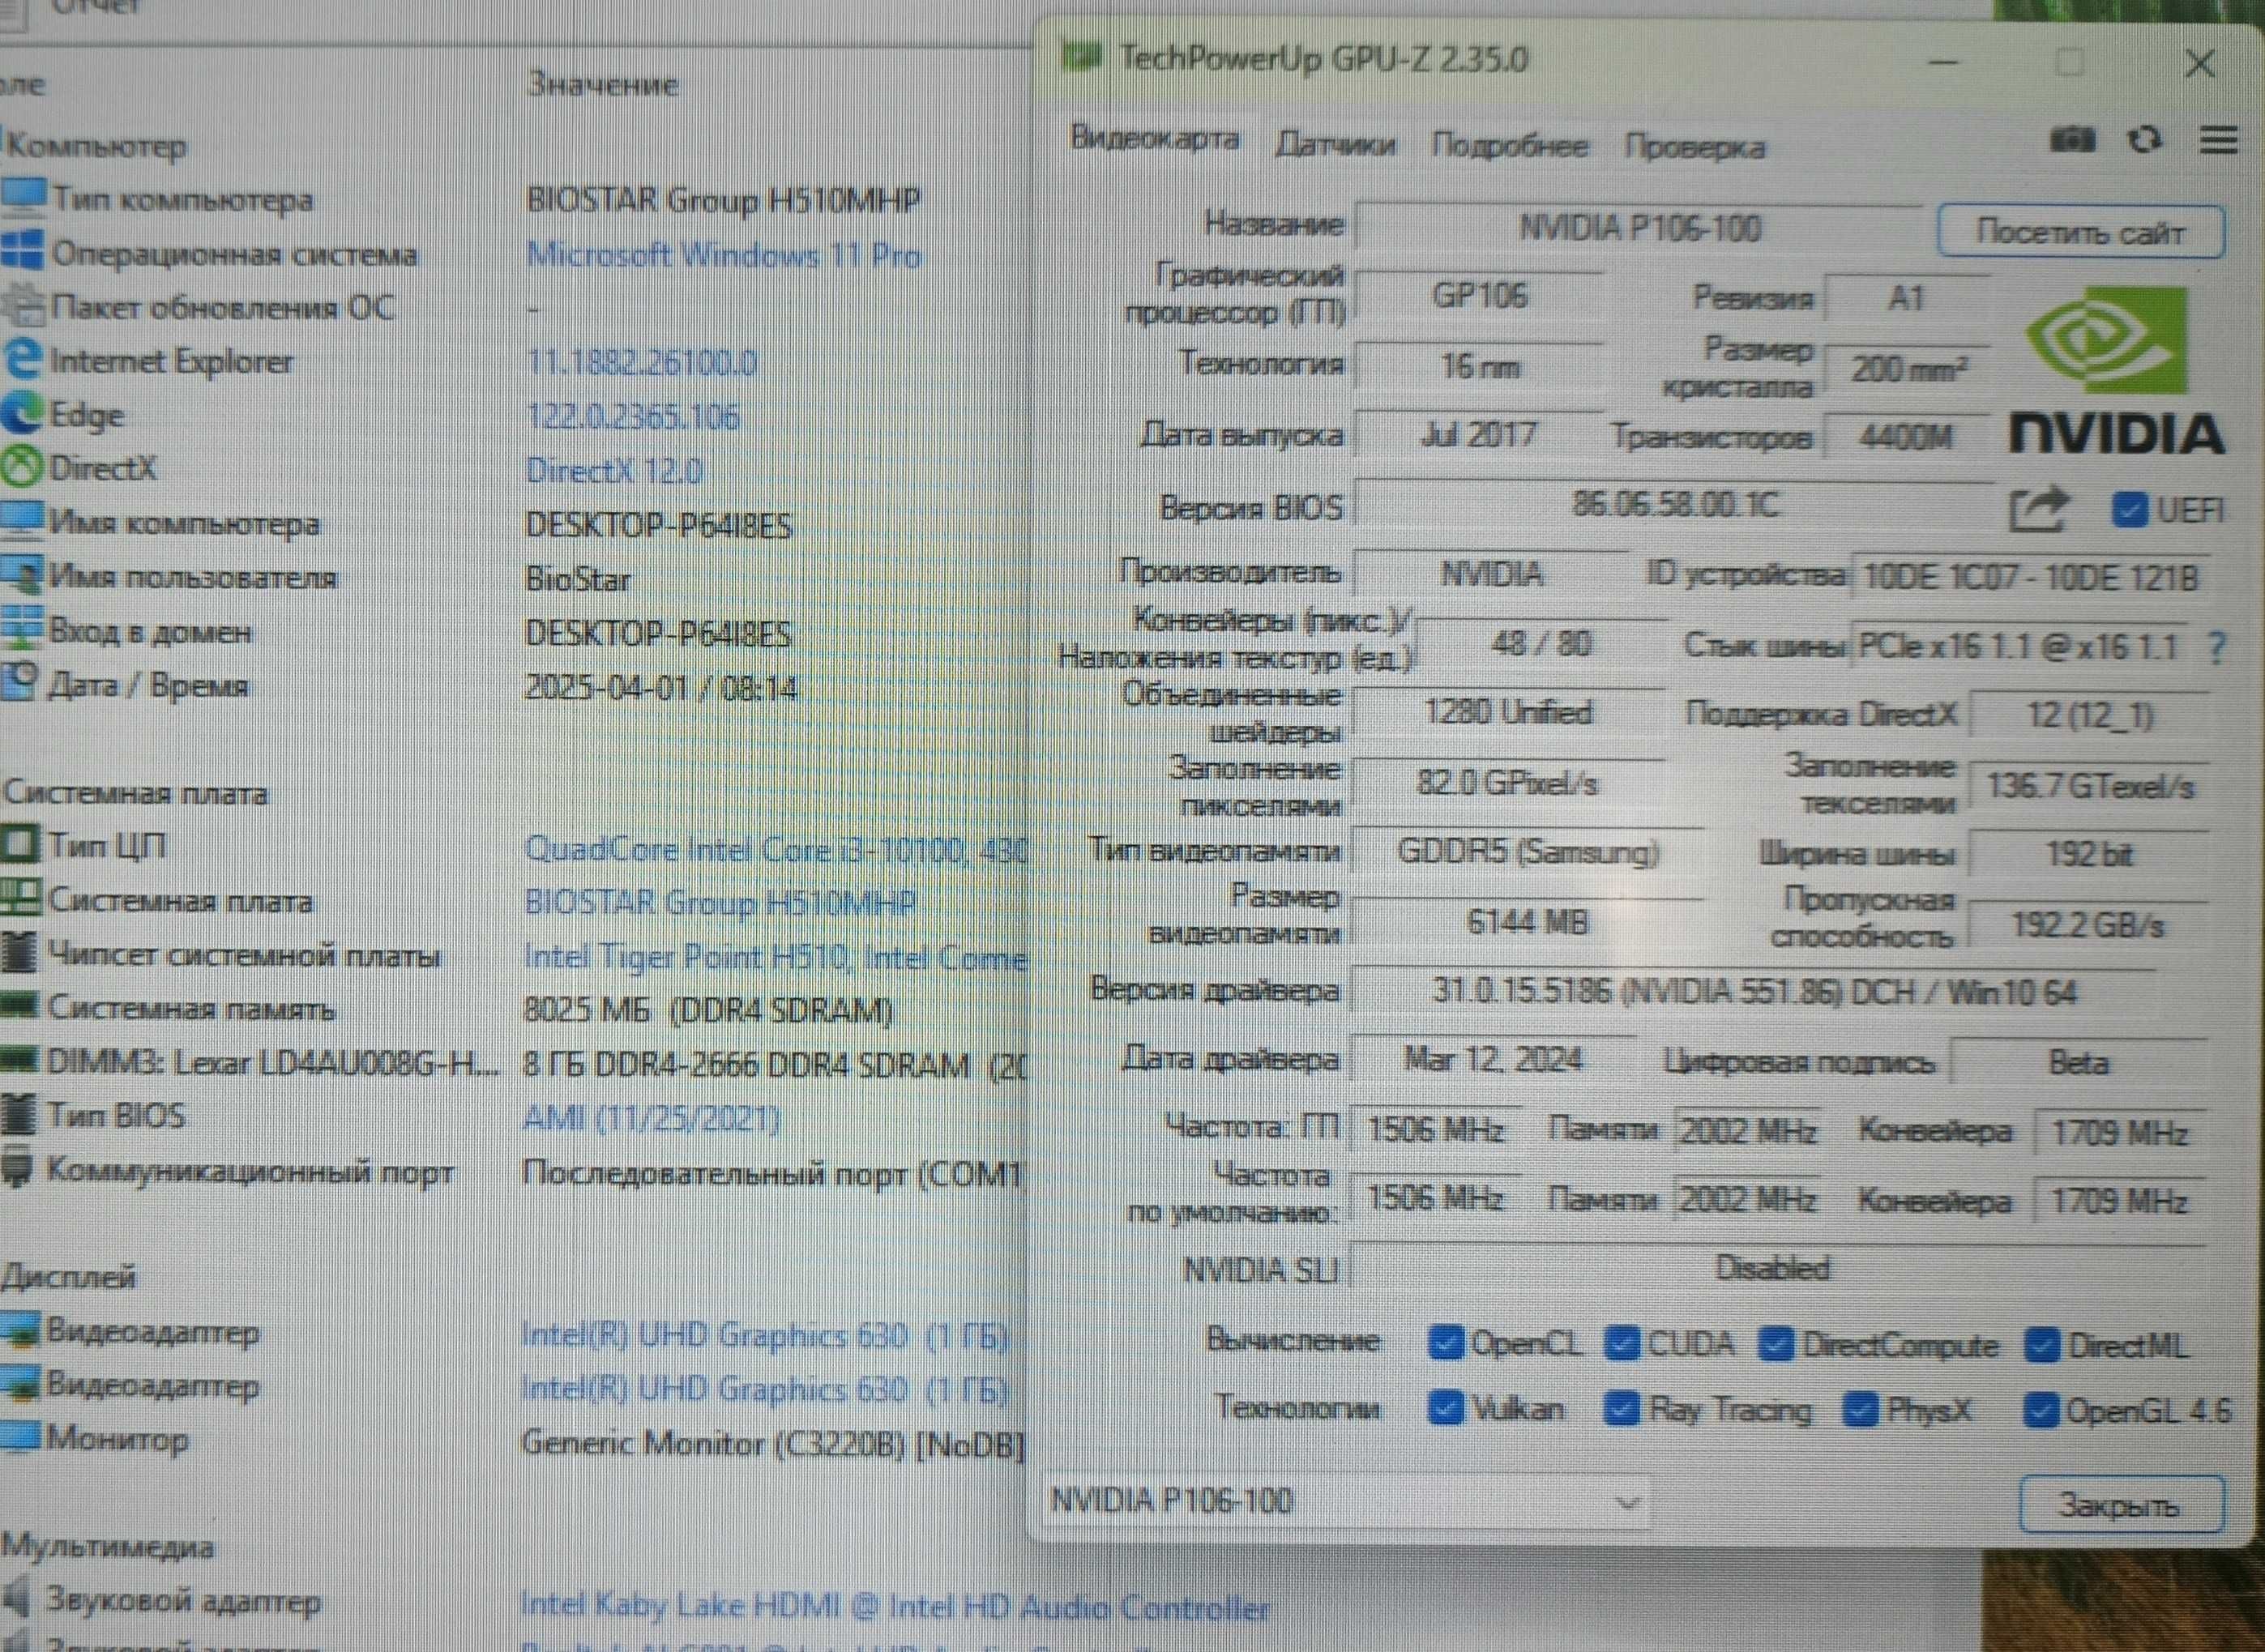Click the Версия BIOS field 86.06.58.00.1C

(1676, 503)
